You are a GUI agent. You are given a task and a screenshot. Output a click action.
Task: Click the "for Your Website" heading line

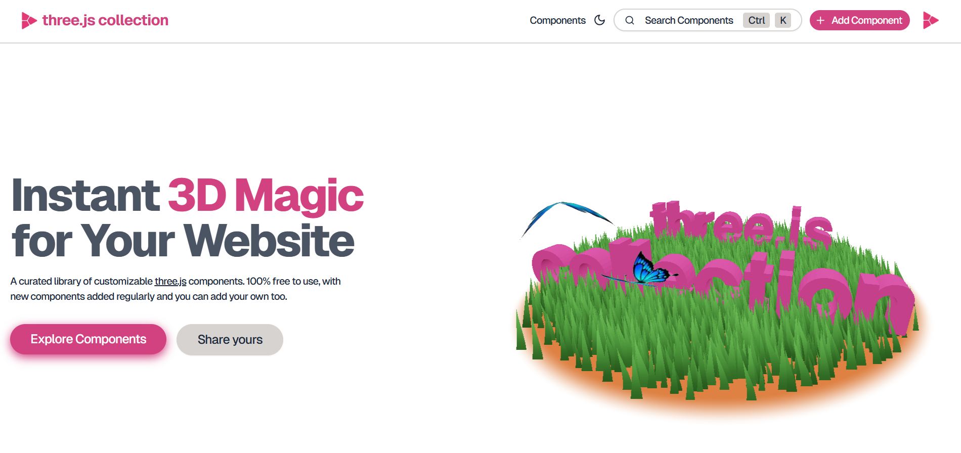pyautogui.click(x=183, y=241)
